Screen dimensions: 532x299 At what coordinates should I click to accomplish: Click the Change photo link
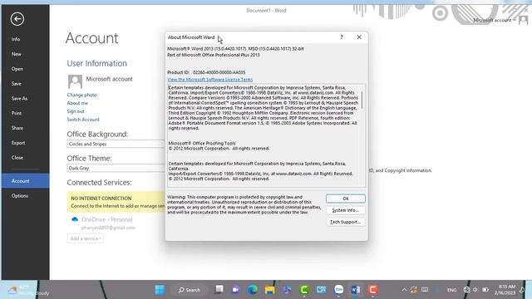(81, 95)
